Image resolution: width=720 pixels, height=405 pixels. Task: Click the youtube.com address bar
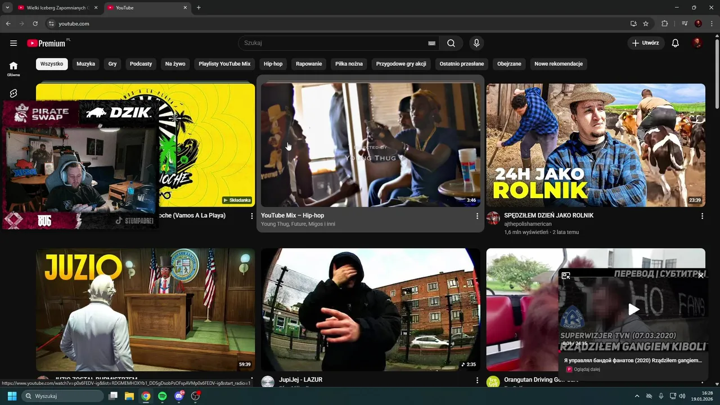click(337, 24)
